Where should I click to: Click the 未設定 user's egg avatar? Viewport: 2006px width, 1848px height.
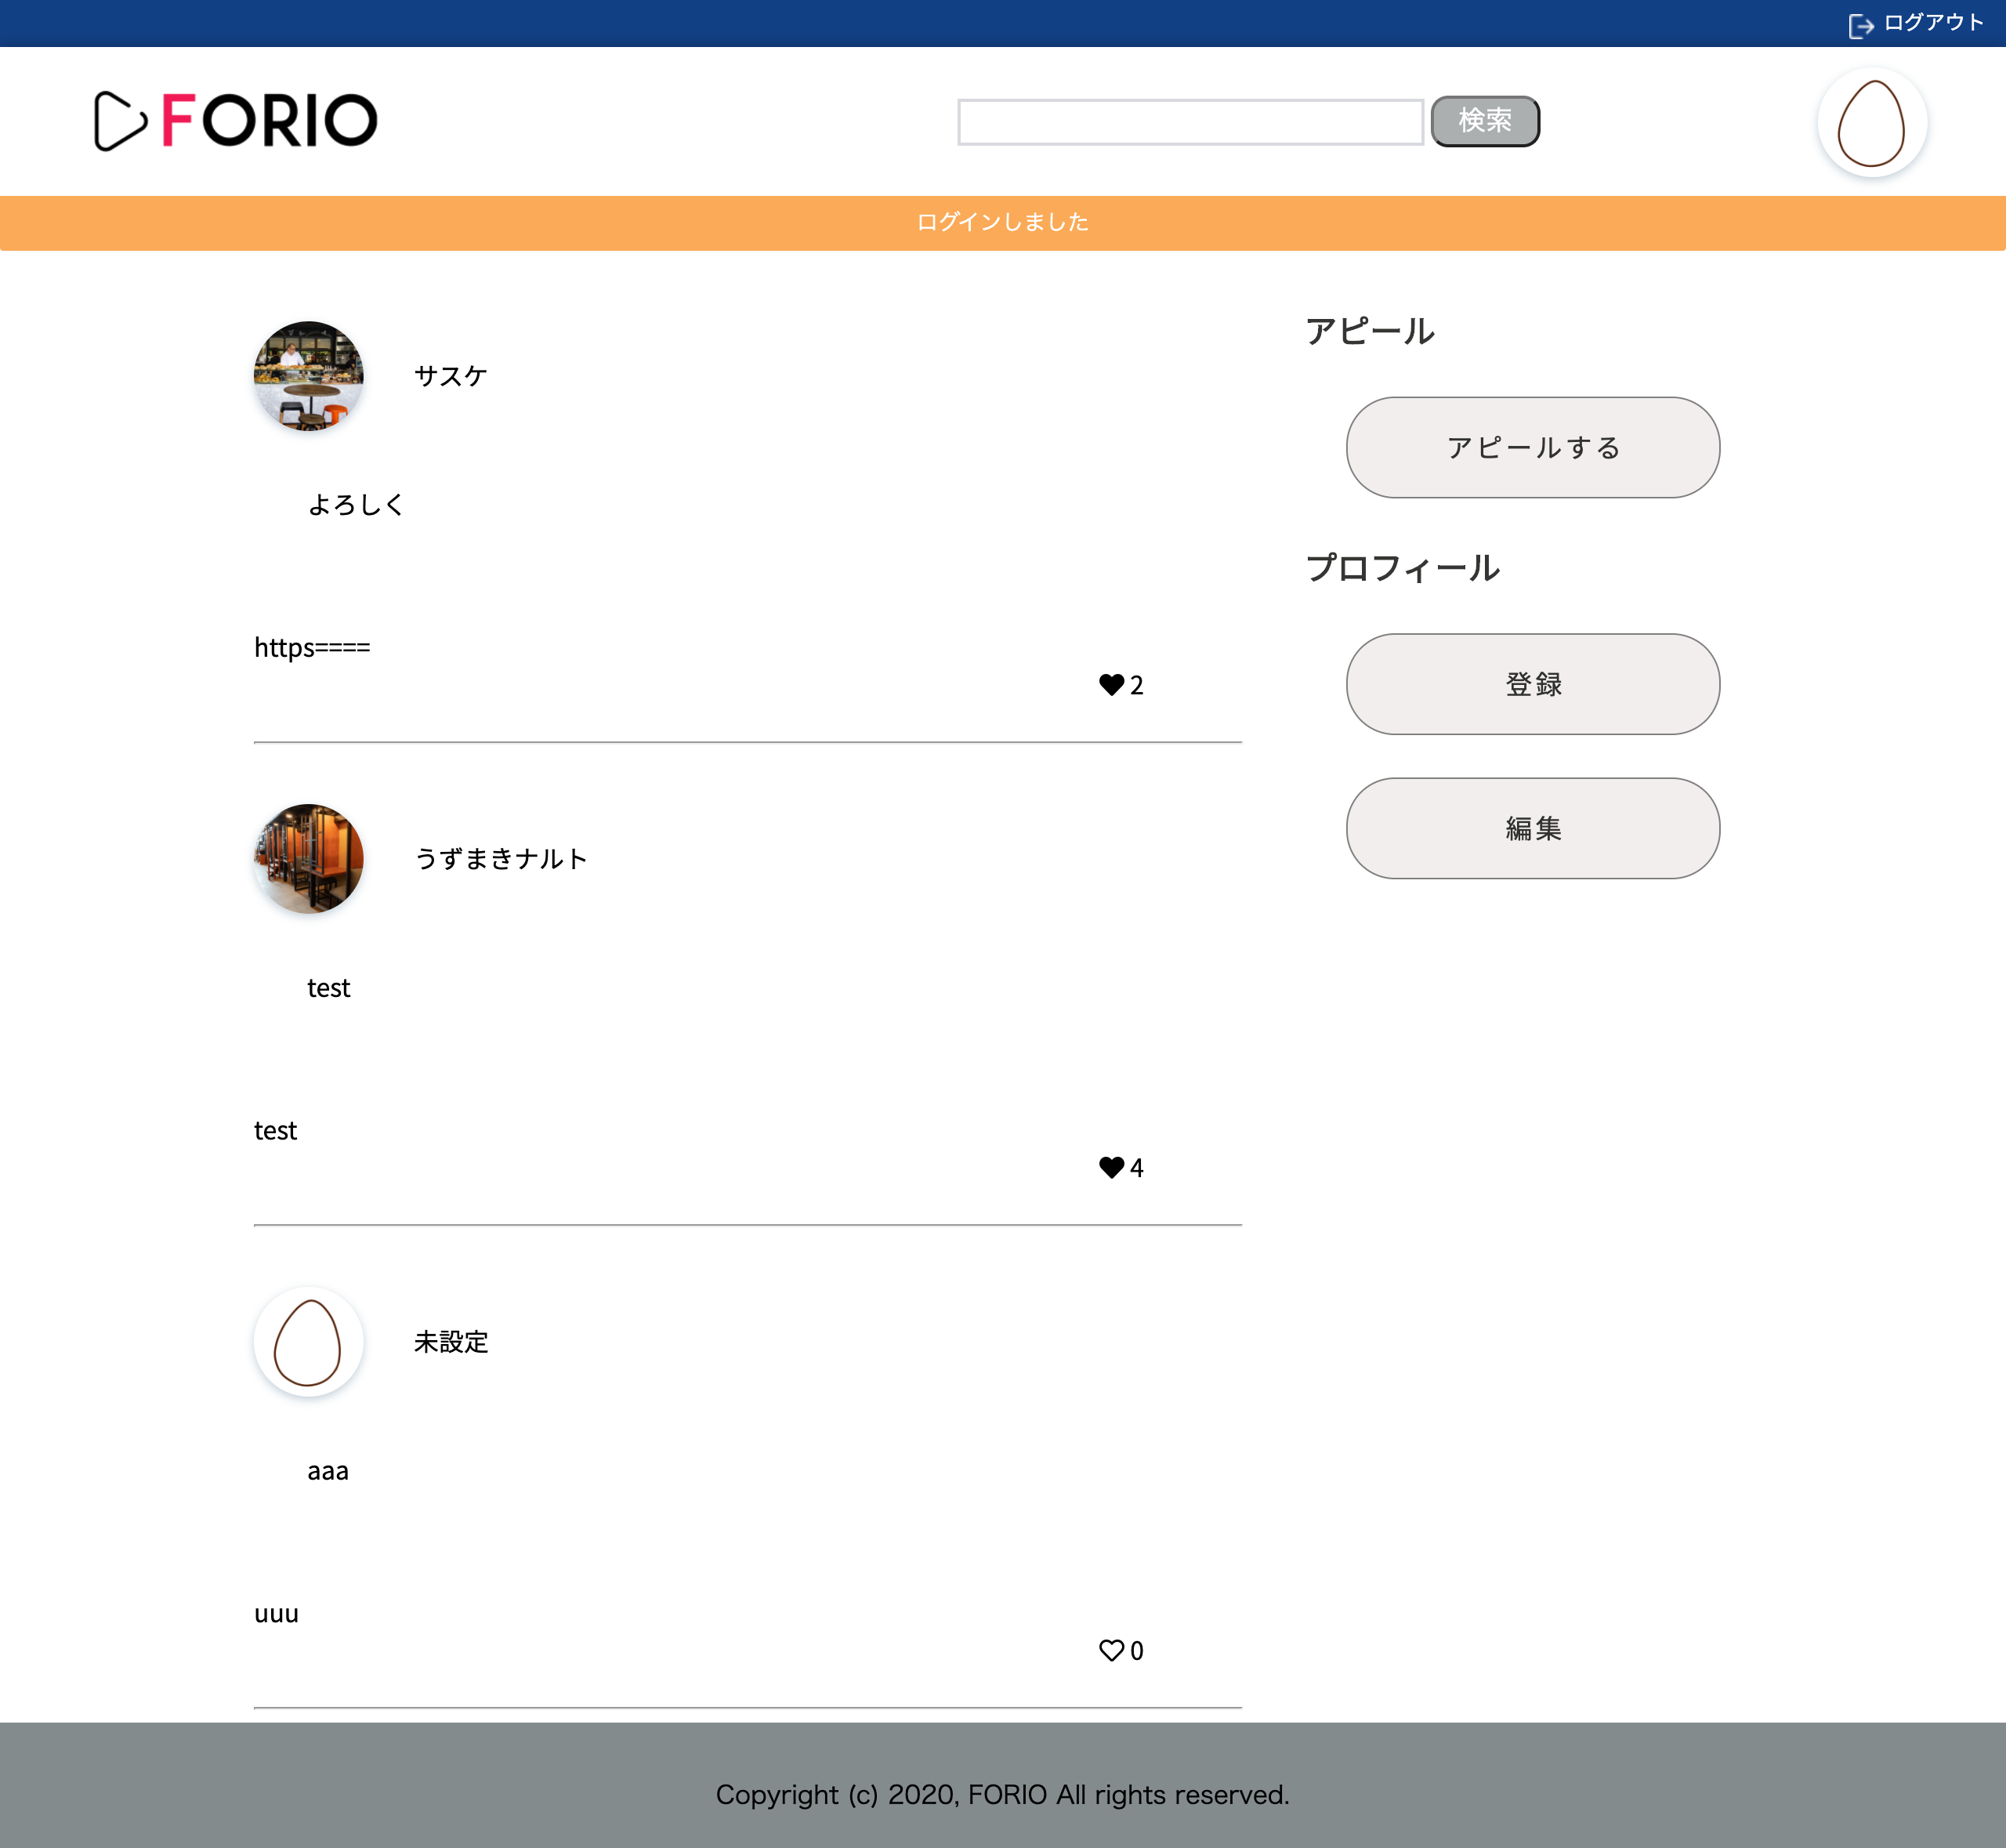[307, 1342]
